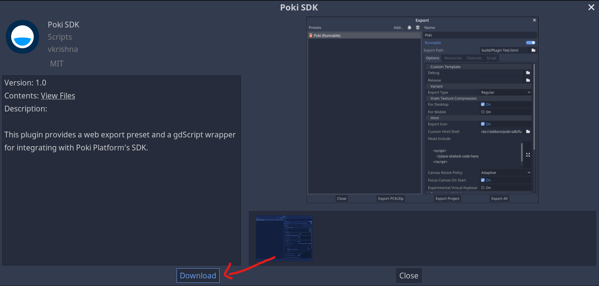The width and height of the screenshot is (599, 286).
Task: Click the Html section header
Action: click(x=479, y=118)
